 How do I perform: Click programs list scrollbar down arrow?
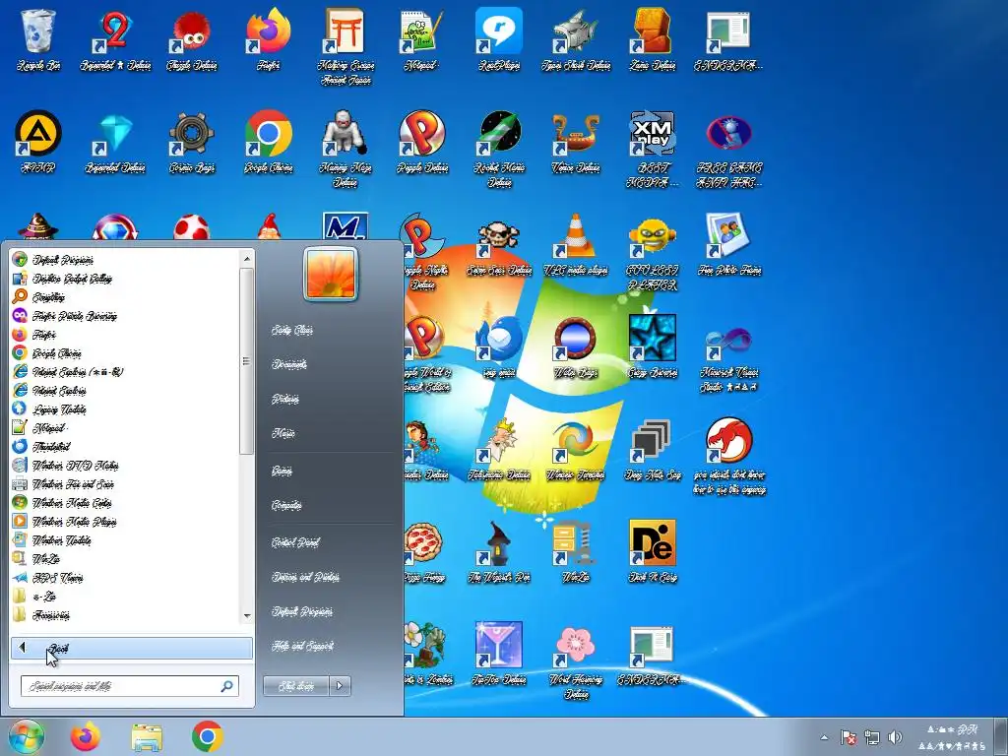click(x=247, y=616)
